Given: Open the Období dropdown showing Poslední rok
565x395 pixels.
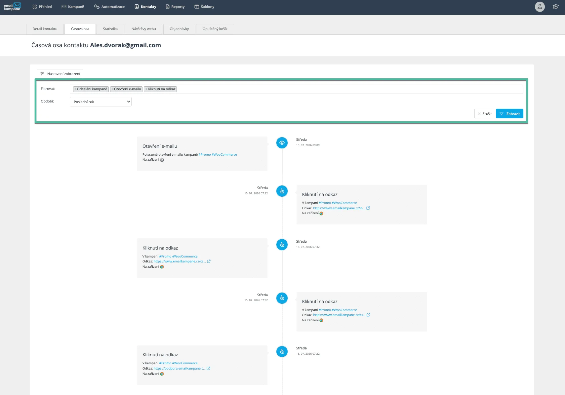Looking at the screenshot, I should pos(101,102).
